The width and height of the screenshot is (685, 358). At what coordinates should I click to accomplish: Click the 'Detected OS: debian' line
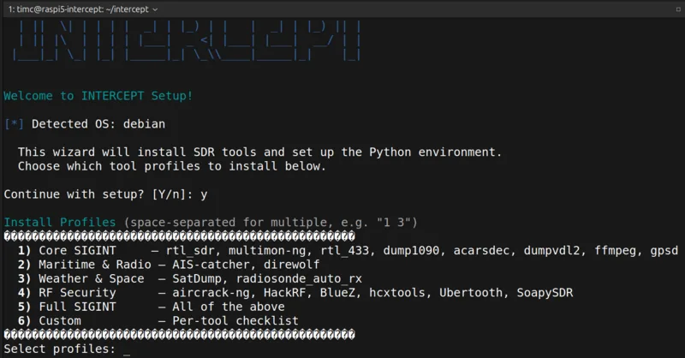pos(98,124)
